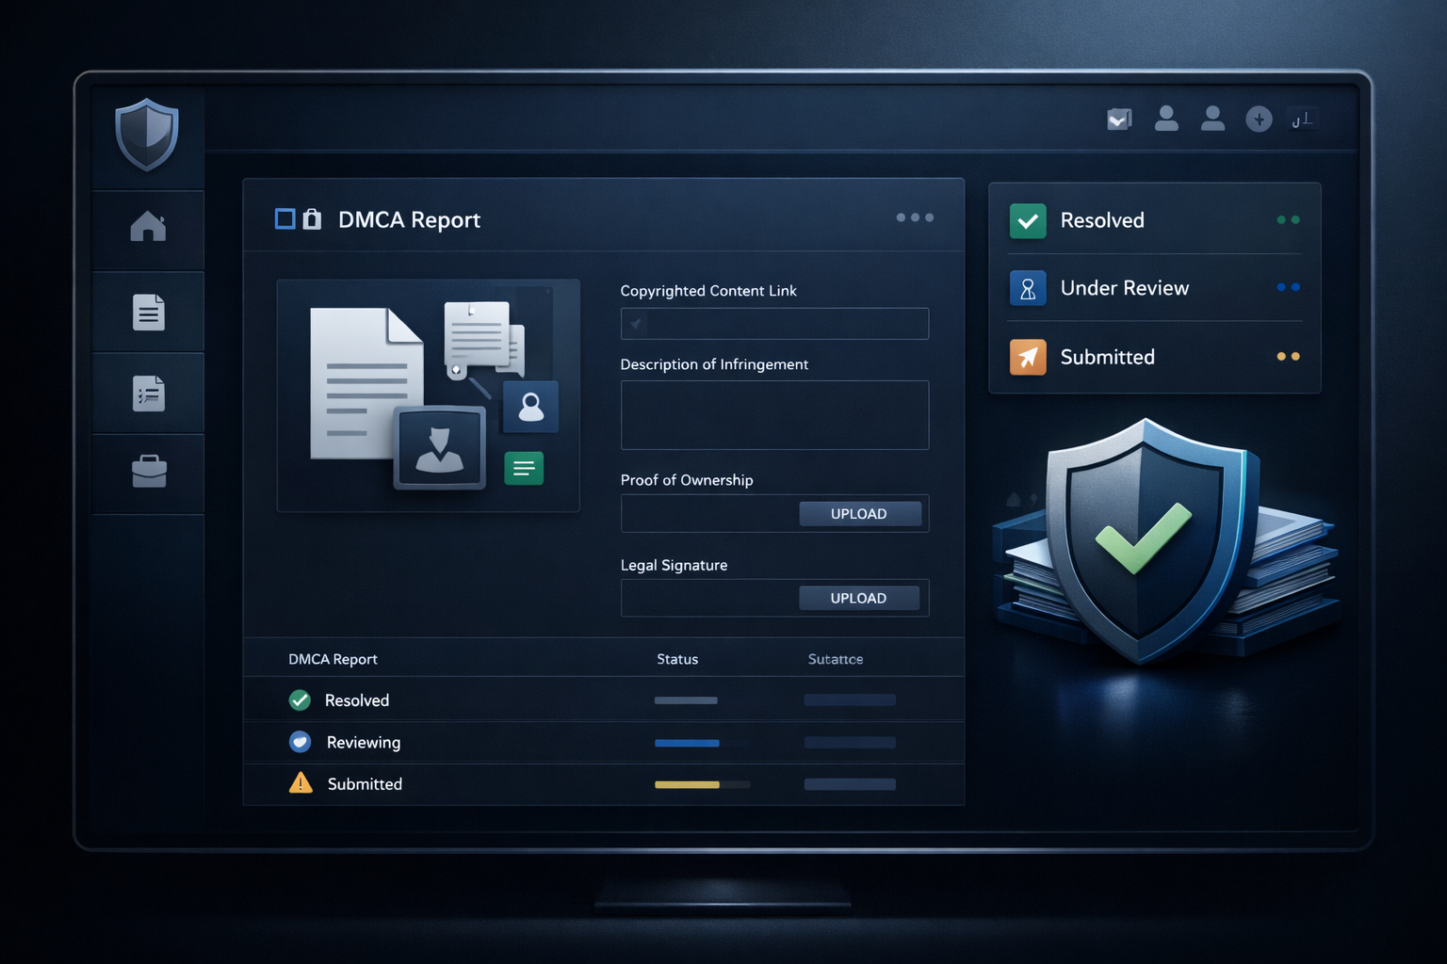Click the Proof of Ownership label
Image resolution: width=1447 pixels, height=964 pixels.
click(x=687, y=480)
